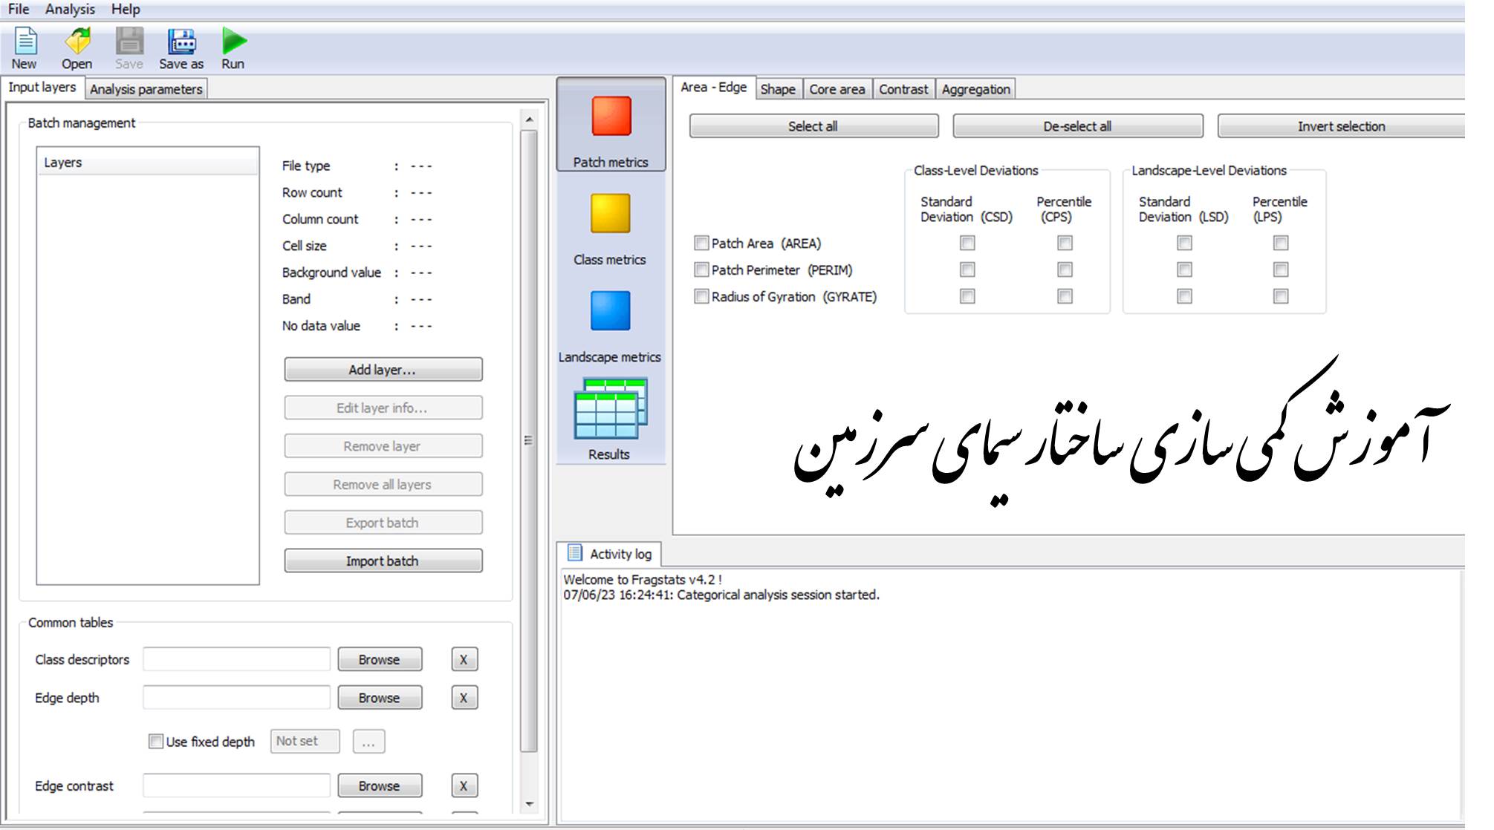Open a model with the Open icon
The height and width of the screenshot is (830, 1494).
tap(77, 42)
